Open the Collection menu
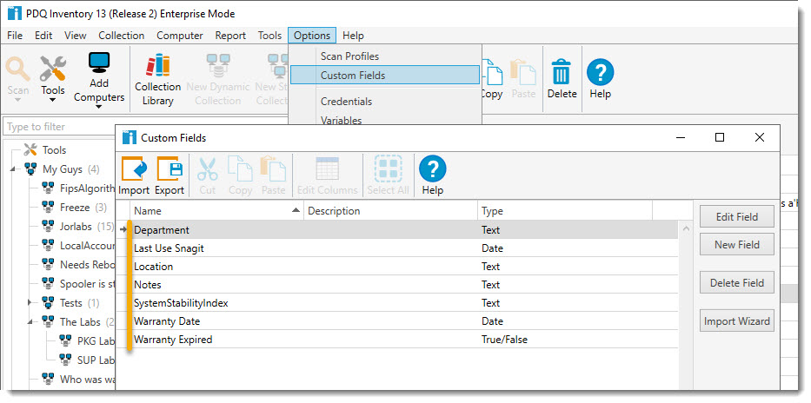 tap(122, 35)
